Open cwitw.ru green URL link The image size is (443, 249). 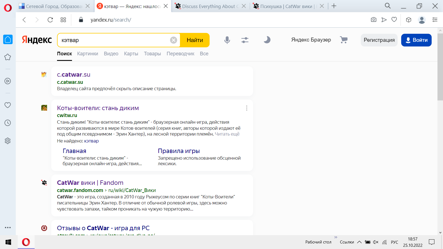pyautogui.click(x=67, y=115)
